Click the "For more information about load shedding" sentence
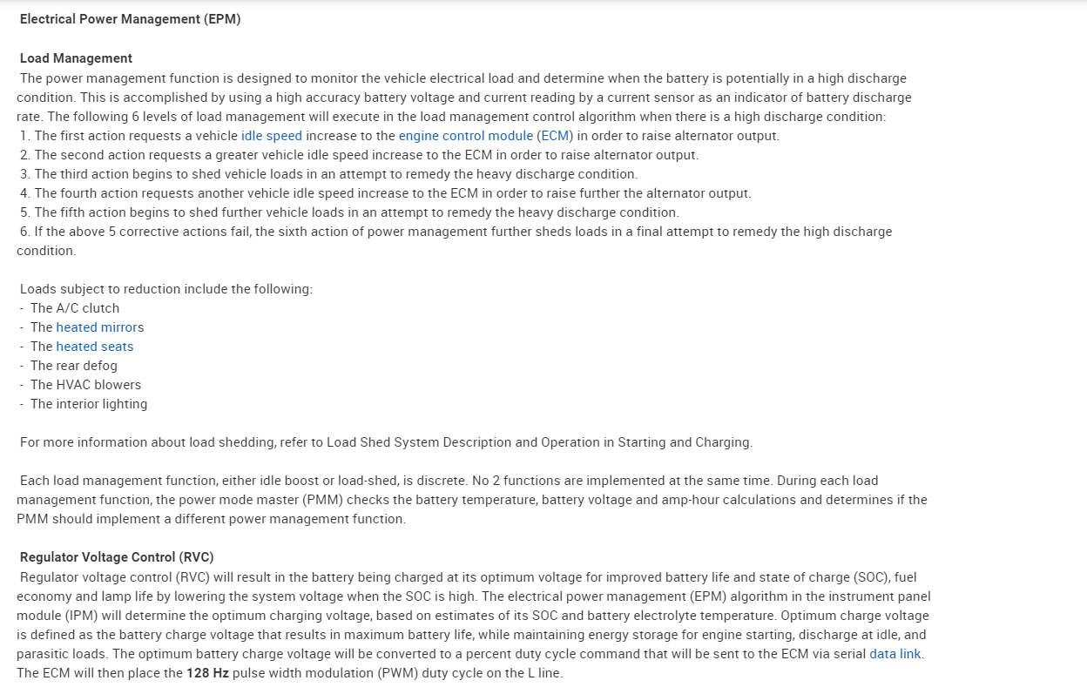The height and width of the screenshot is (694, 1087). click(386, 442)
